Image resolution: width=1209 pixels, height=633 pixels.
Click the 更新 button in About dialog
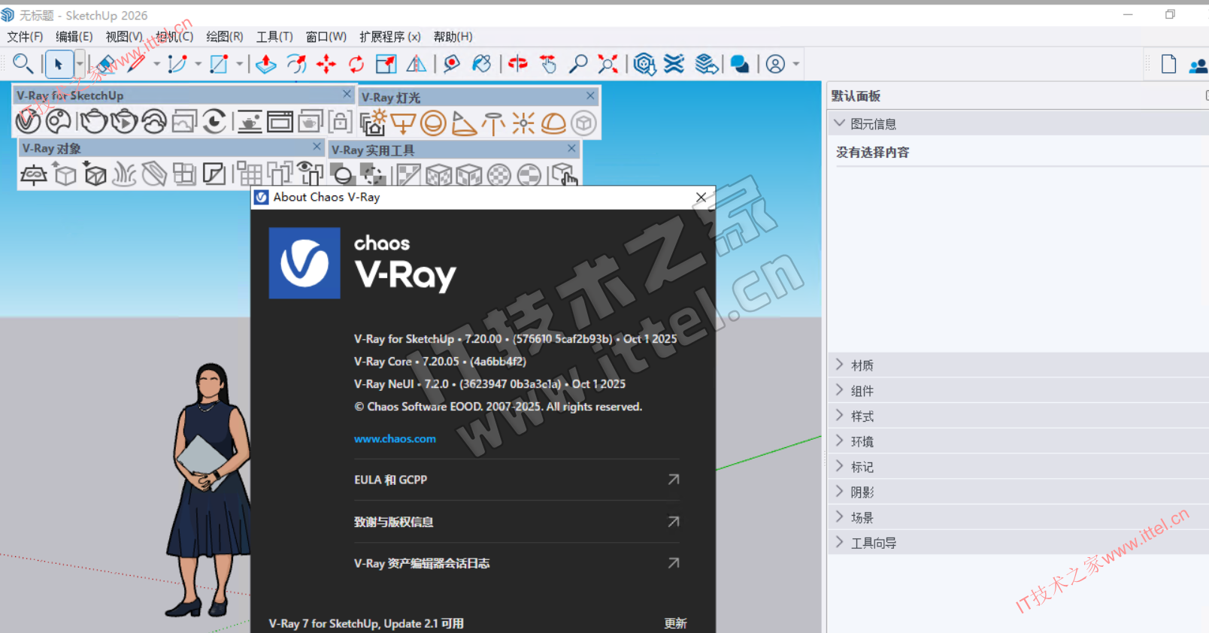[x=674, y=623]
